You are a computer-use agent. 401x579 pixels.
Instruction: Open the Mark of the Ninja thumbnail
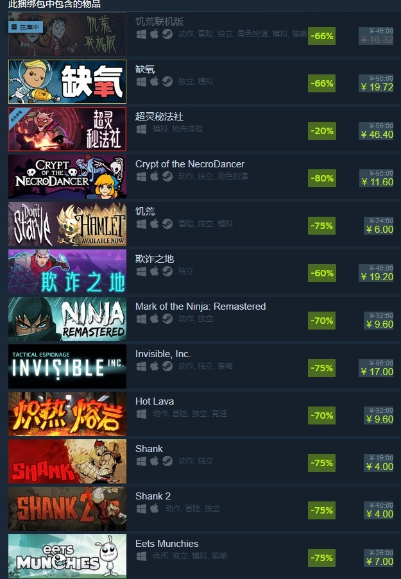(67, 319)
